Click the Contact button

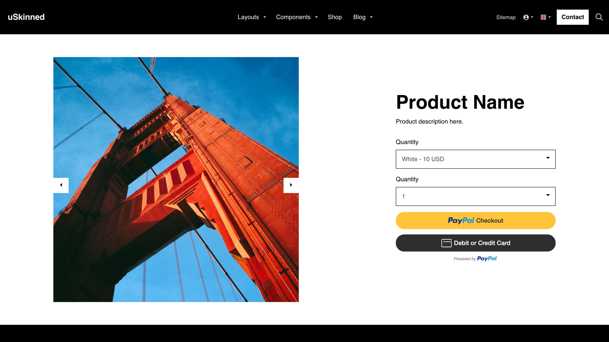click(x=572, y=17)
